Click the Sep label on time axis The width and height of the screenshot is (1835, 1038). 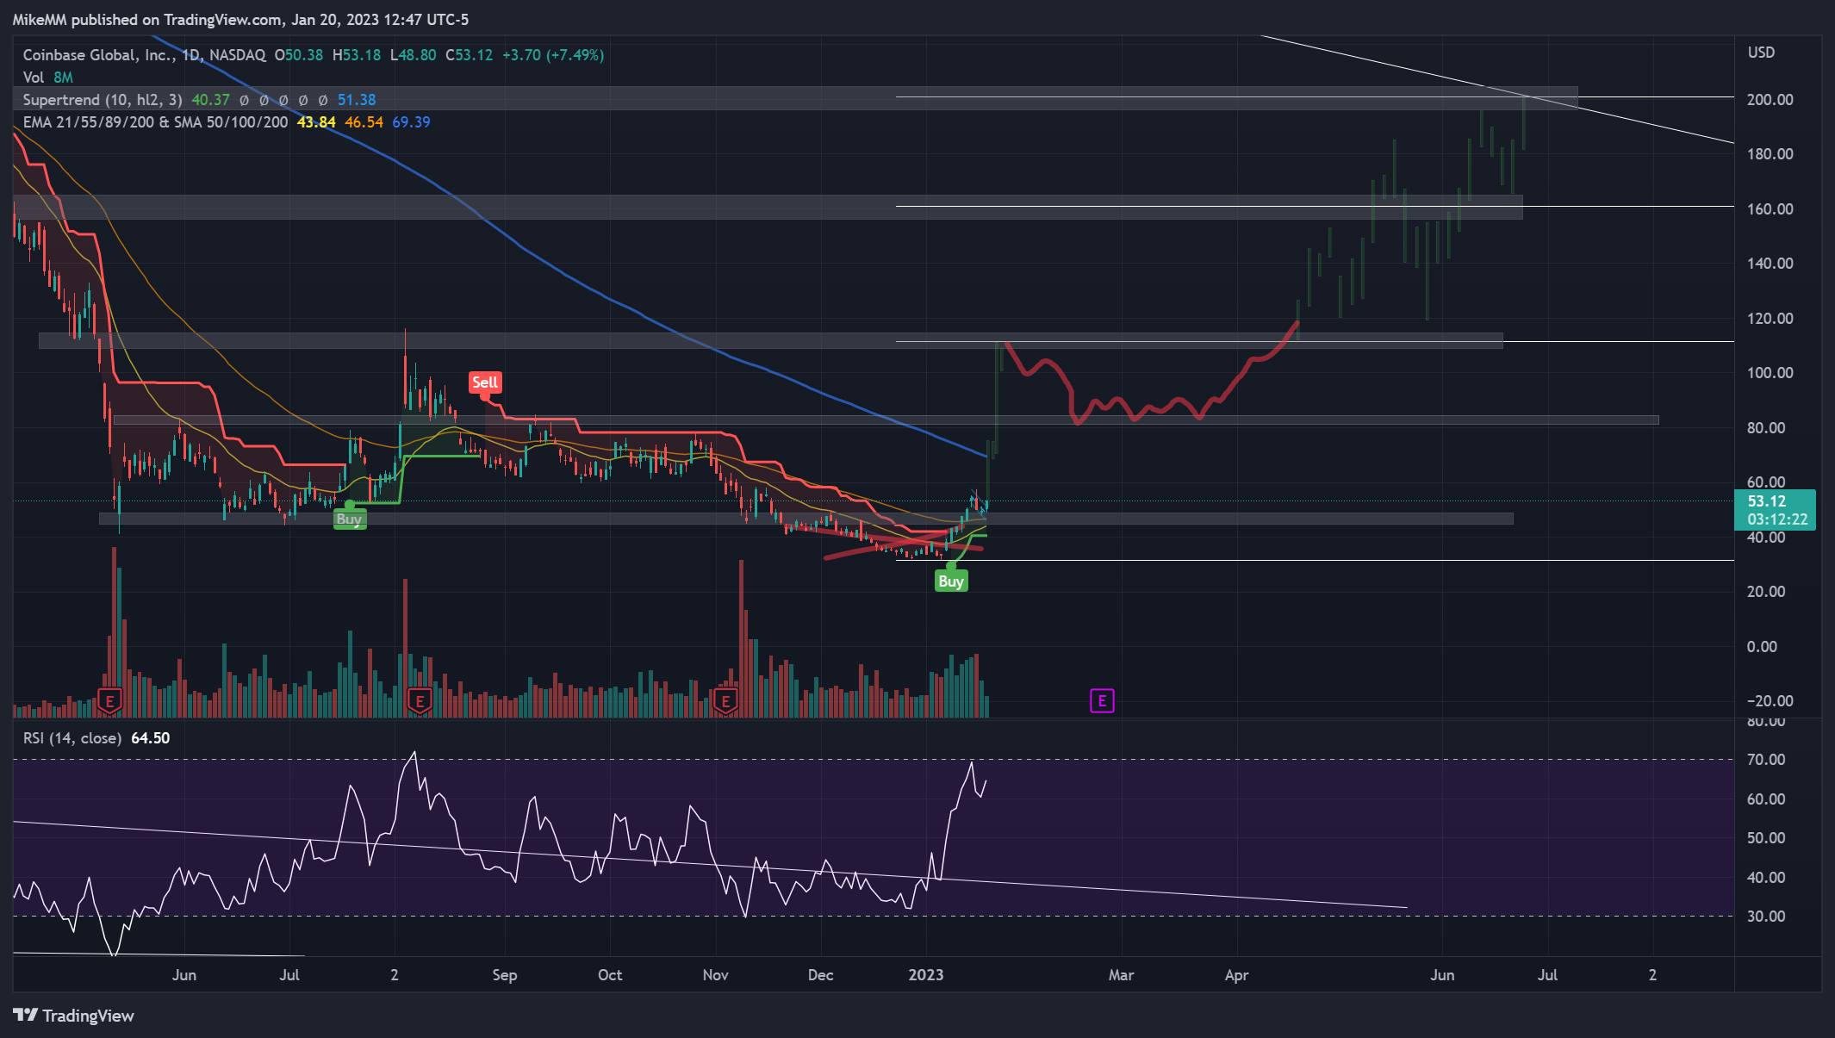(505, 975)
